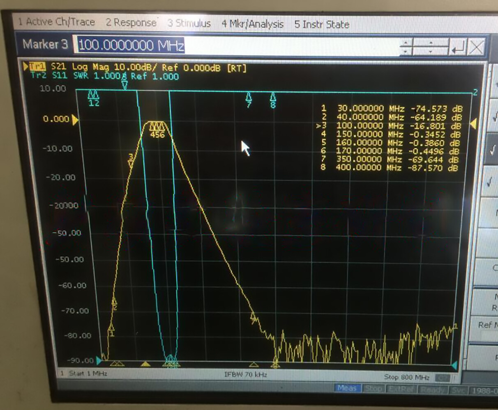The height and width of the screenshot is (410, 498).
Task: Select marker 3 on the yellow S21 trace
Action: click(131, 161)
